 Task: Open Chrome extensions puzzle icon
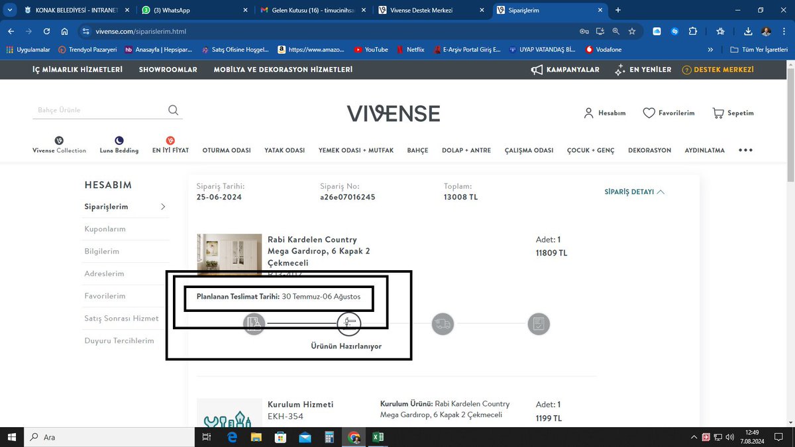click(693, 31)
